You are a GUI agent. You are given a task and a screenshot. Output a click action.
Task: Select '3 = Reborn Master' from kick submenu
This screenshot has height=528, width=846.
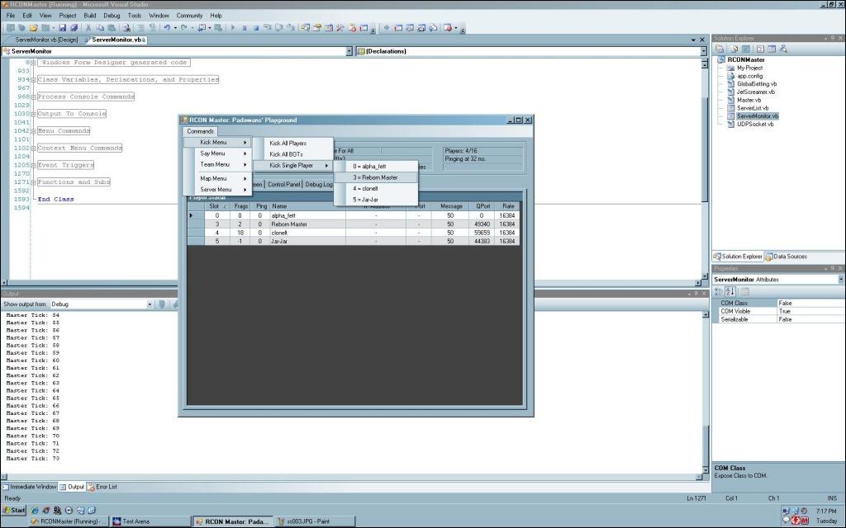click(376, 177)
